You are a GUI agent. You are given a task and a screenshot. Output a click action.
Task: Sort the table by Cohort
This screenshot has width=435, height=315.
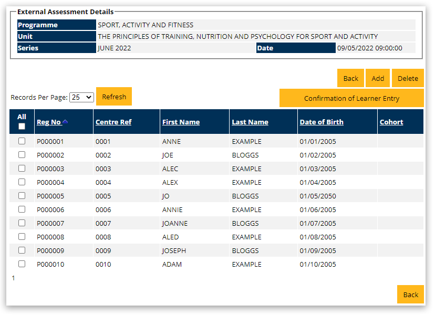click(391, 121)
